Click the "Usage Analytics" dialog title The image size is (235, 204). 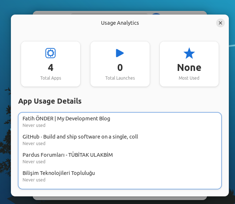120,23
